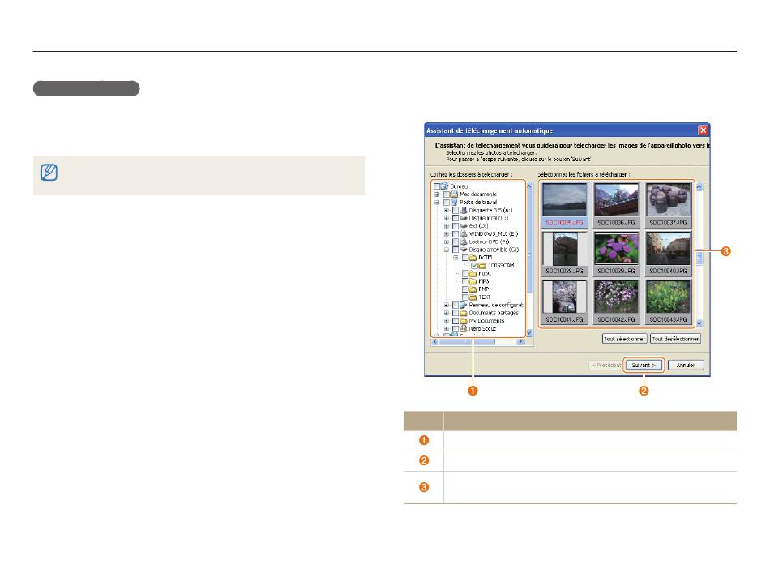Click the Annuler button
Viewport: 770px width, 573px height.
pos(685,366)
